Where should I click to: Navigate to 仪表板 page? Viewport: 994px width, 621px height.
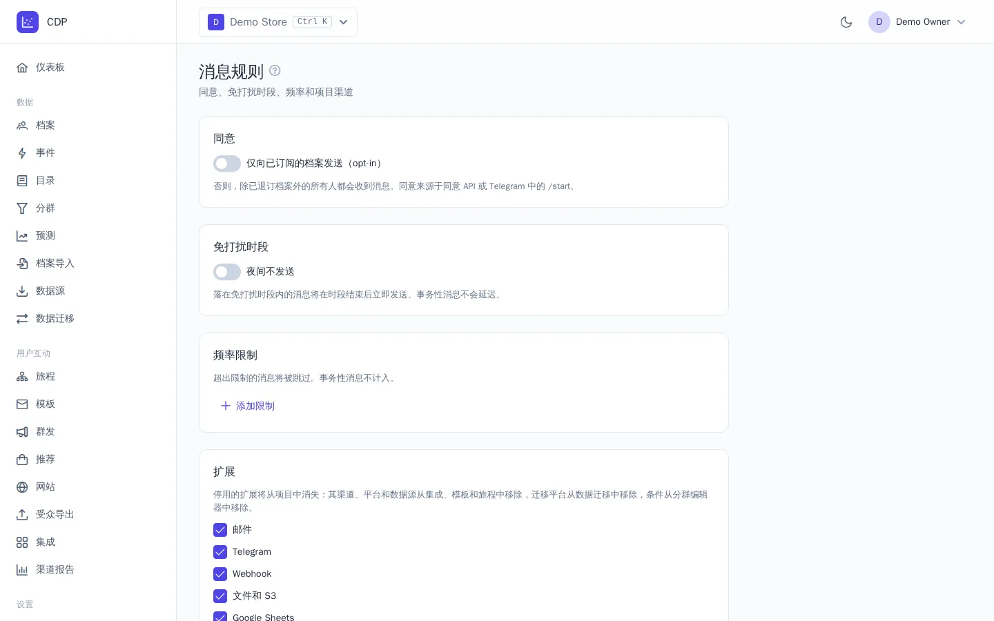coord(88,68)
